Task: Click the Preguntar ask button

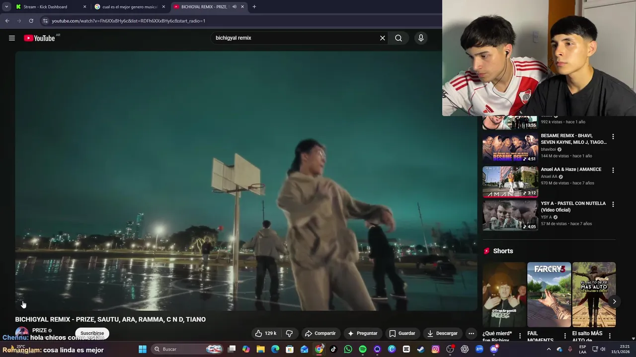Action: coord(363,333)
